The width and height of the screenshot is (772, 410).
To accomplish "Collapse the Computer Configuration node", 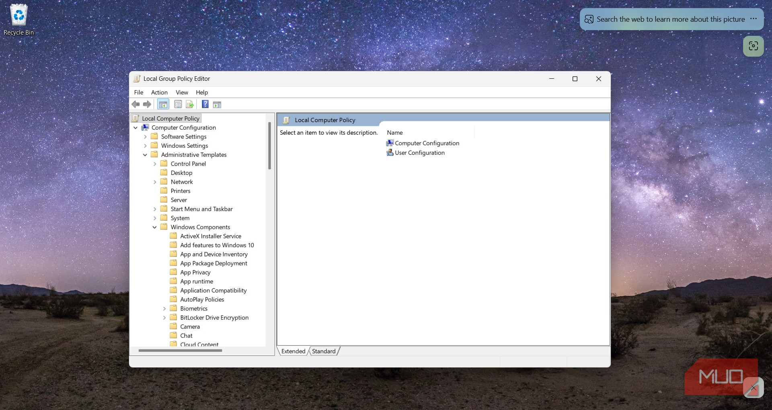I will 136,128.
